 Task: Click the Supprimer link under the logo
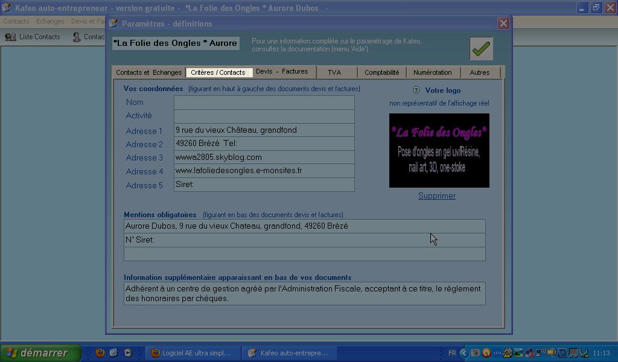[x=437, y=196]
